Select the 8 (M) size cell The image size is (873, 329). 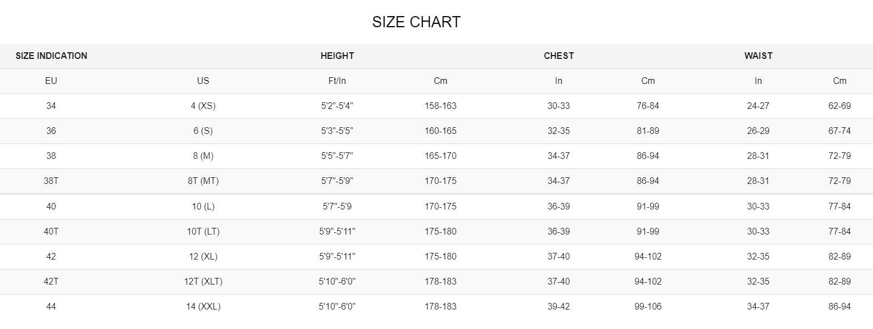pyautogui.click(x=203, y=156)
